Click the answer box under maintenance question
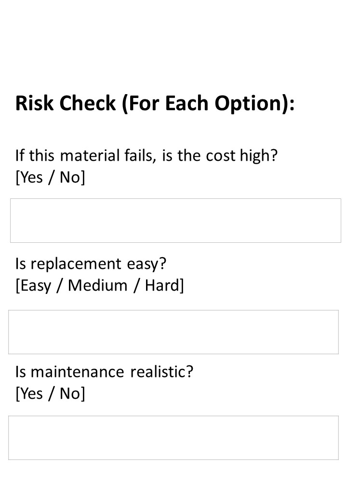Image resolution: width=347 pixels, height=502 pixels. [x=173, y=438]
